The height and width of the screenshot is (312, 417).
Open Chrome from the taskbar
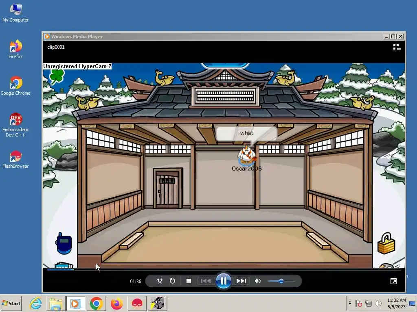tap(96, 303)
